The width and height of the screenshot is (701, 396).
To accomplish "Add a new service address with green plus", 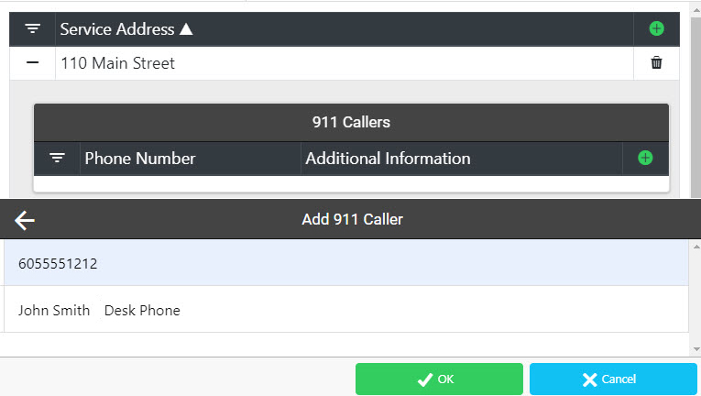I will click(656, 29).
